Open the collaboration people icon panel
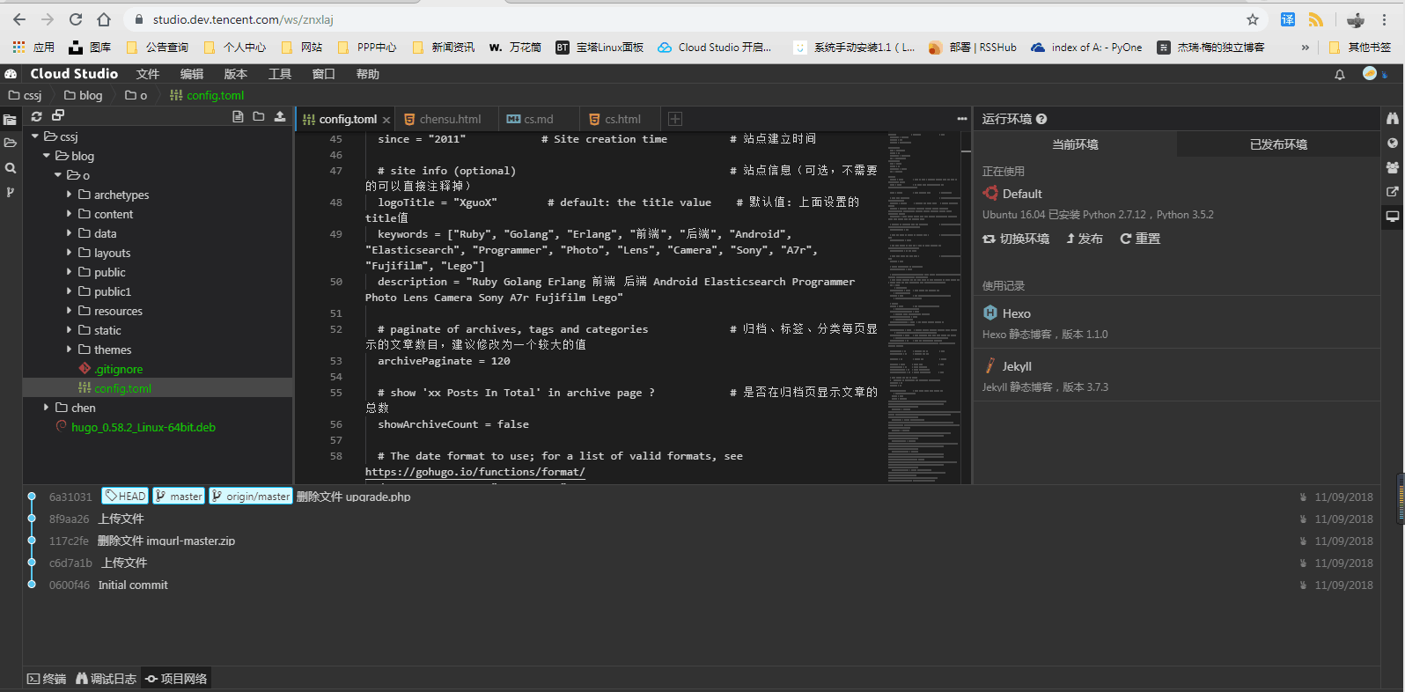The width and height of the screenshot is (1405, 692). coord(1392,167)
